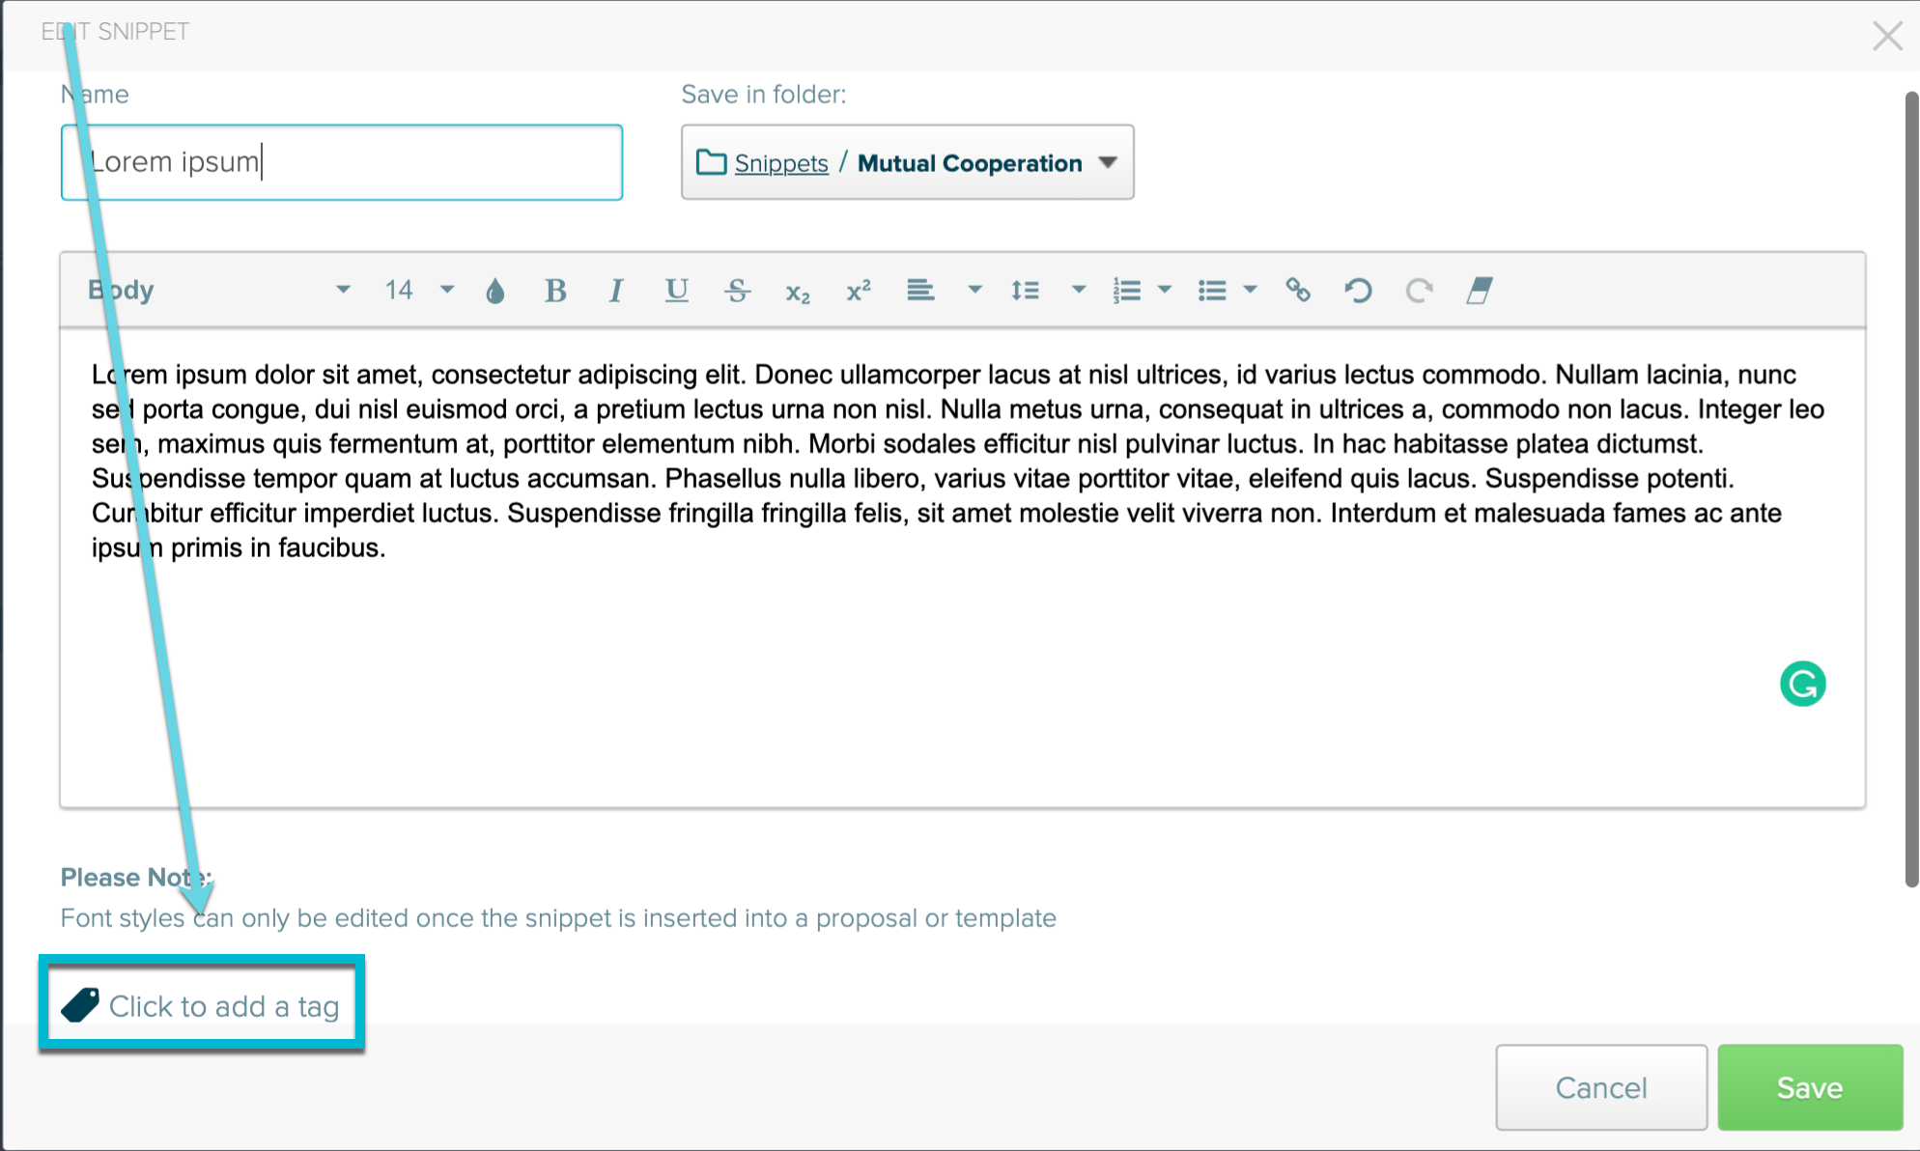The height and width of the screenshot is (1151, 1920).
Task: Save the snippet
Action: coord(1810,1087)
